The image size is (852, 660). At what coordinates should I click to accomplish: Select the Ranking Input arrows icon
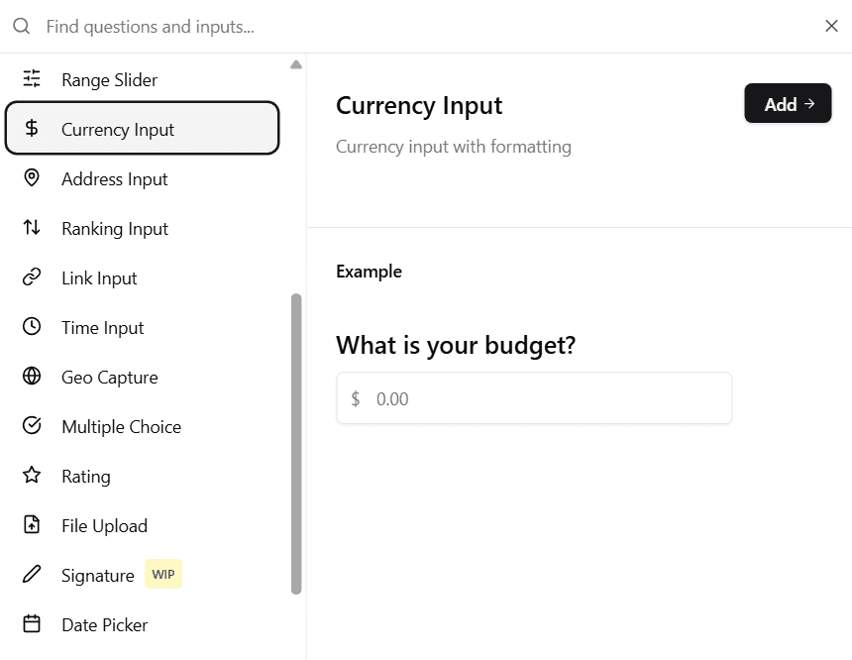(31, 228)
